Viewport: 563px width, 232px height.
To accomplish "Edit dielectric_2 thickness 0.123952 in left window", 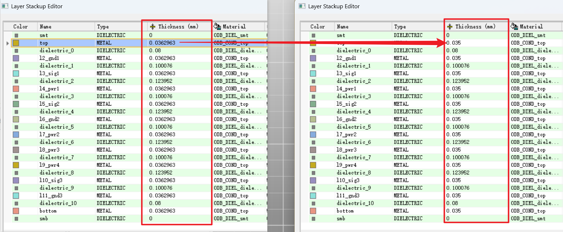I will 161,81.
